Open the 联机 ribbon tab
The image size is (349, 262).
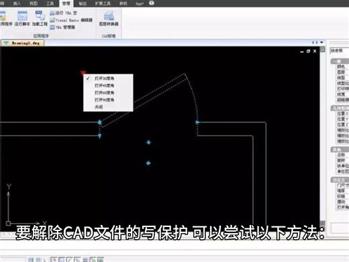[x=123, y=3]
